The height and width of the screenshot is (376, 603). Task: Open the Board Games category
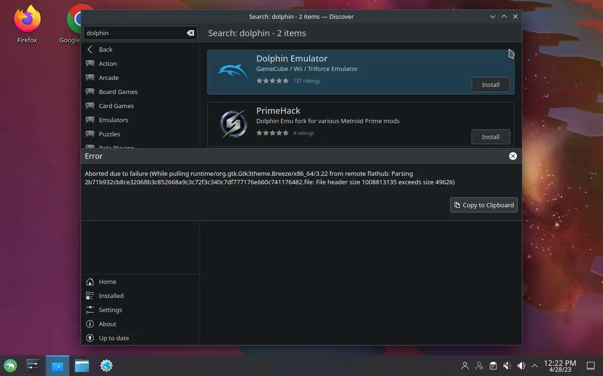pos(140,92)
